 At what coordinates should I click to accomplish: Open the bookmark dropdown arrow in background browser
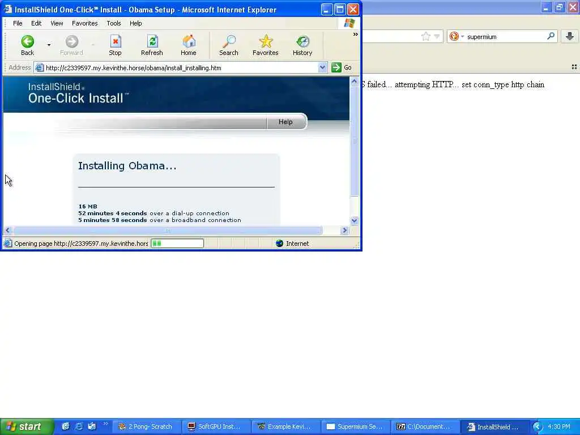coord(437,37)
